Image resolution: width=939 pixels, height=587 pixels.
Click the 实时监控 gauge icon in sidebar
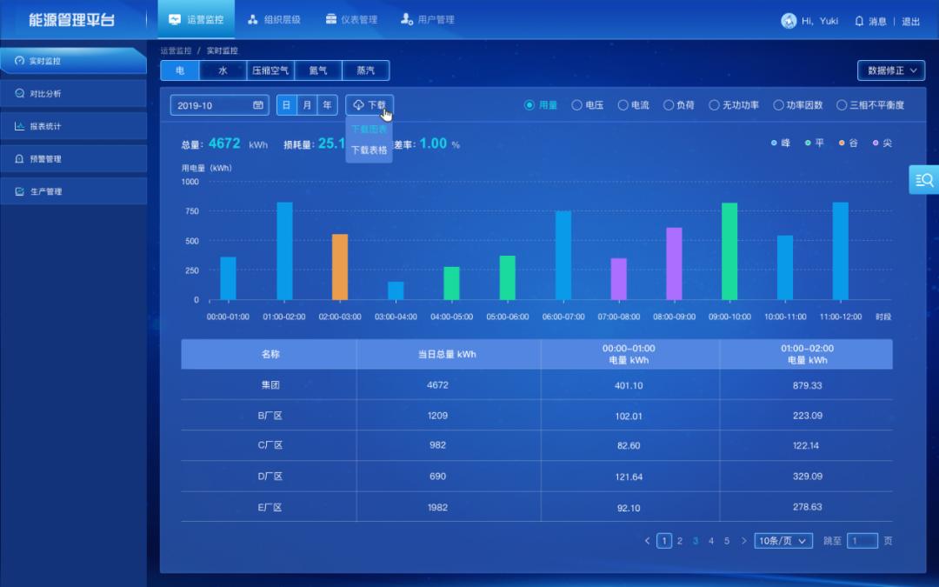pos(19,61)
